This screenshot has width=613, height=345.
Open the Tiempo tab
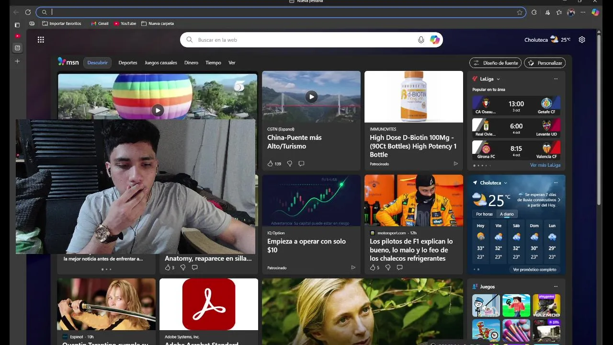click(213, 63)
